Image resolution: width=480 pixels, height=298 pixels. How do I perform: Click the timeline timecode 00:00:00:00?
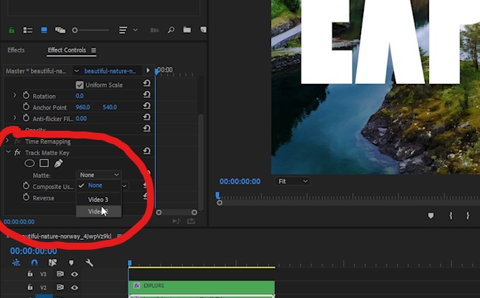[x=34, y=251]
